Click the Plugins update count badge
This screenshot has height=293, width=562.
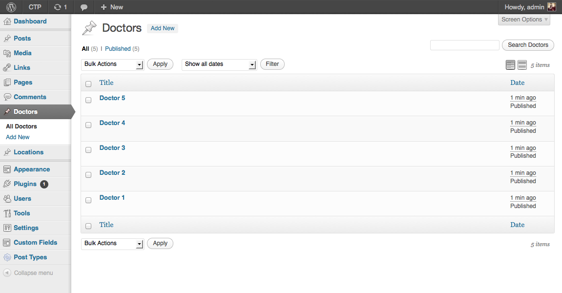pyautogui.click(x=44, y=184)
